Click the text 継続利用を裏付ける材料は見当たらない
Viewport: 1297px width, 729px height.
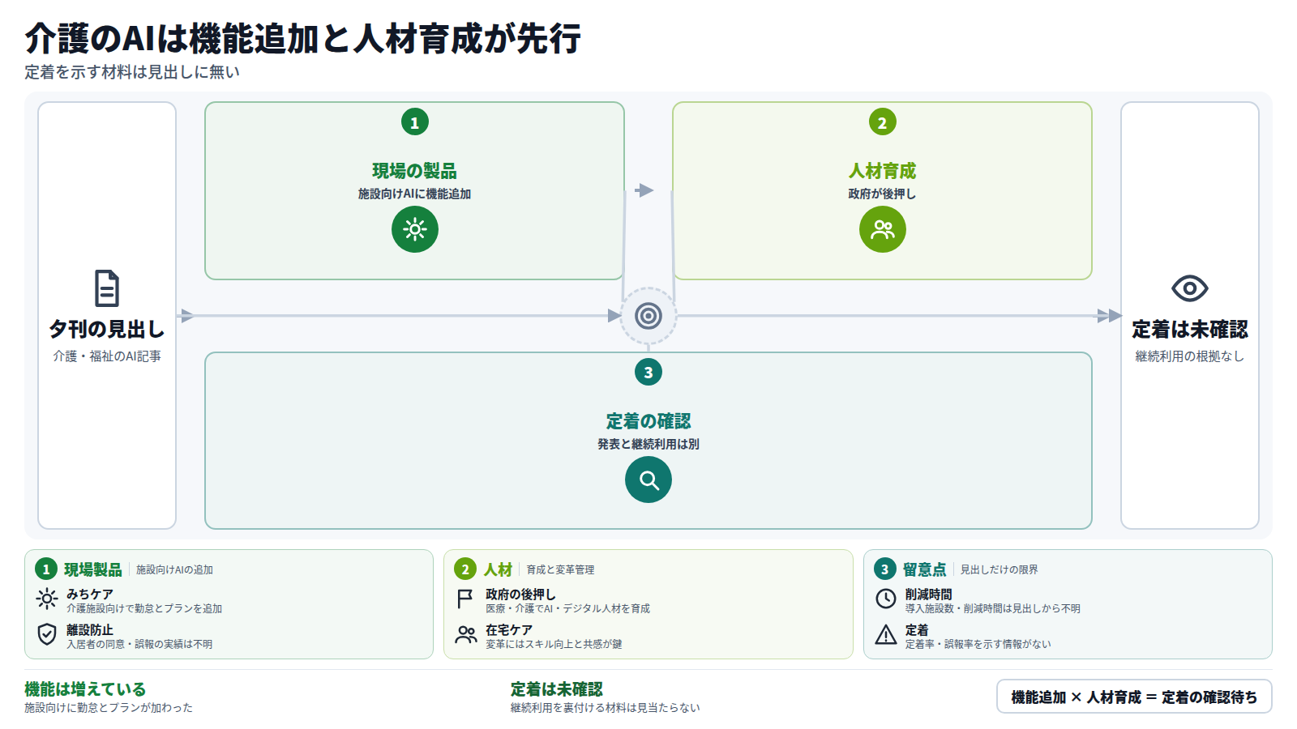(606, 708)
